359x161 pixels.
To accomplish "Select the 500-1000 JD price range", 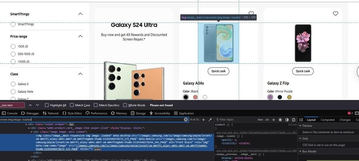I will [13, 54].
